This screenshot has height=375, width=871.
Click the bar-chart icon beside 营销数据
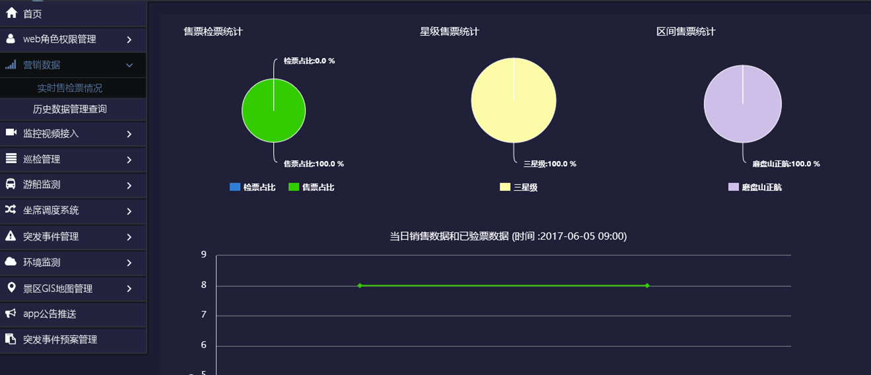coord(11,65)
